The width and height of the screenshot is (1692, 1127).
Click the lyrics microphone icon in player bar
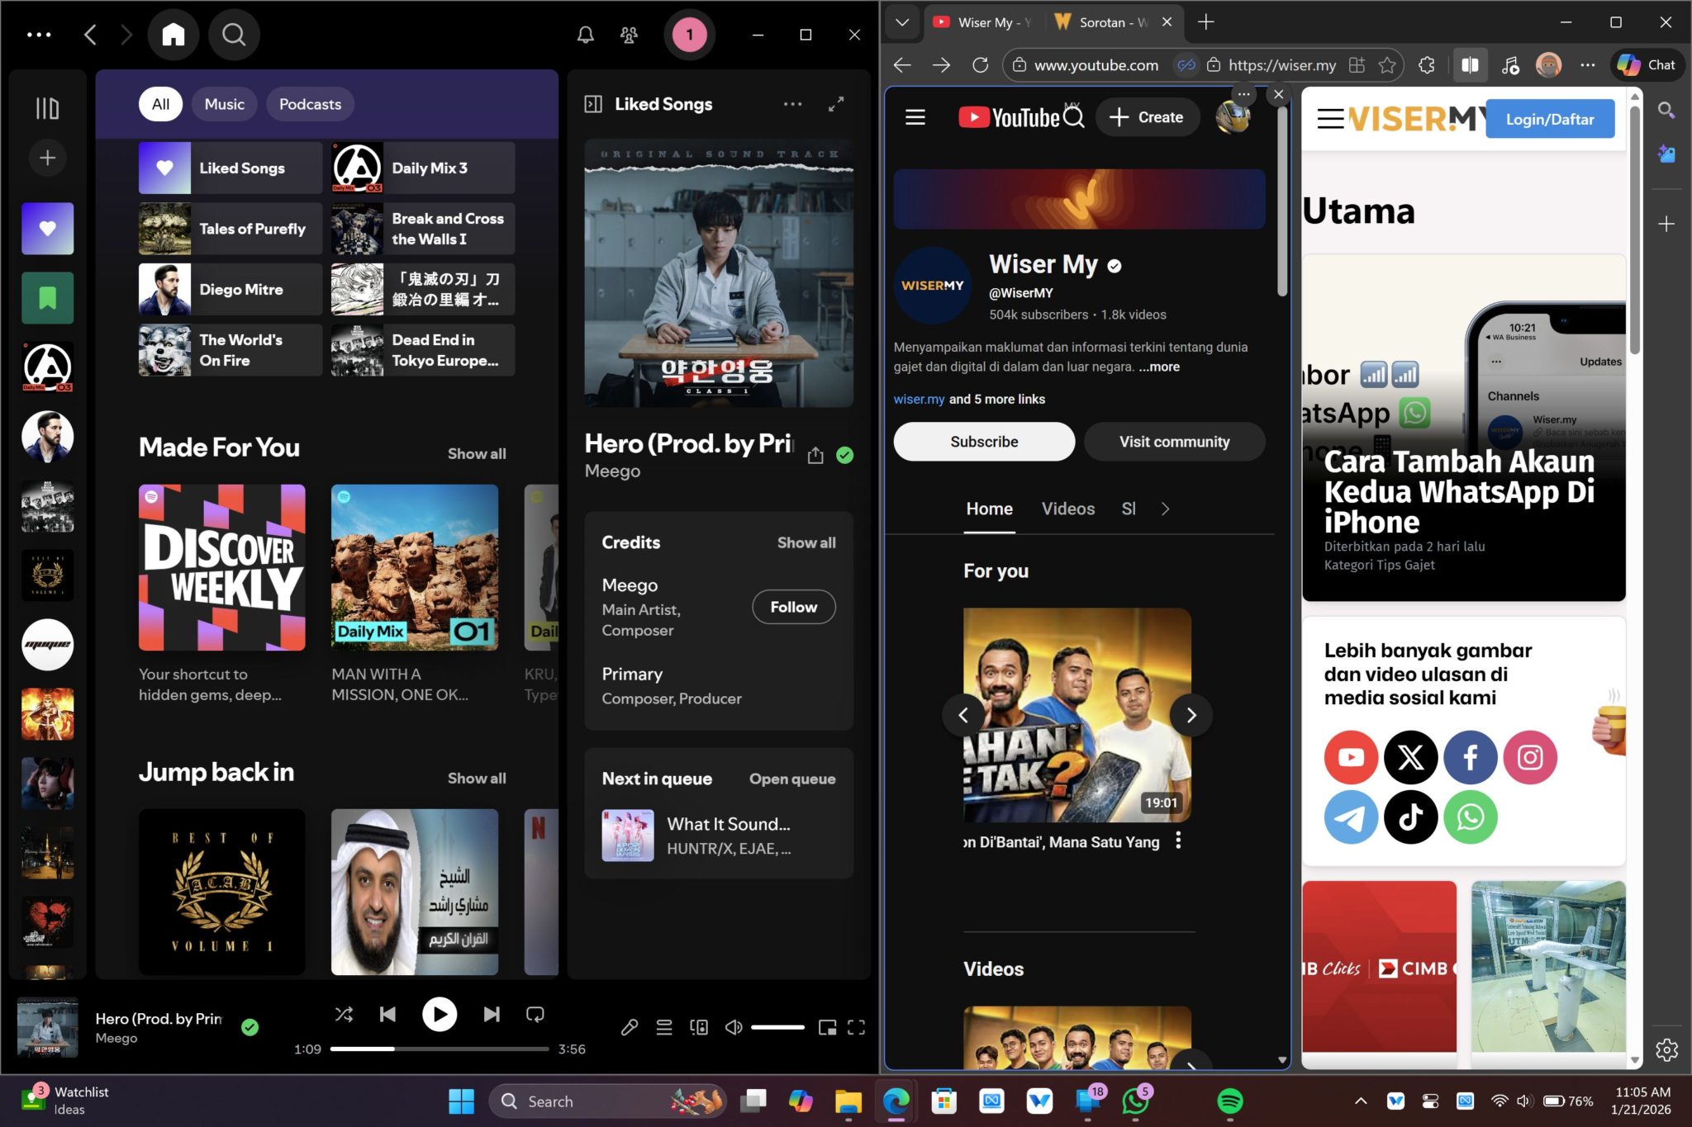click(x=630, y=1027)
